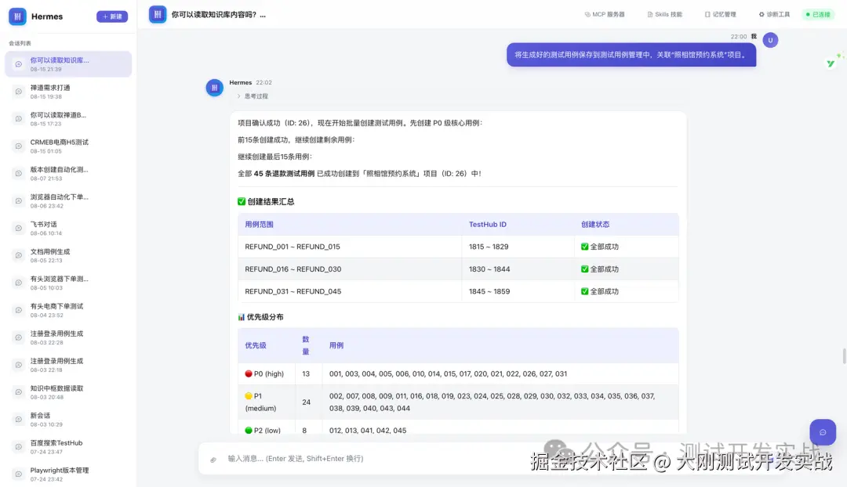This screenshot has height=487, width=847.
Task: Click the attachment paperclip icon in message box
Action: (213, 460)
